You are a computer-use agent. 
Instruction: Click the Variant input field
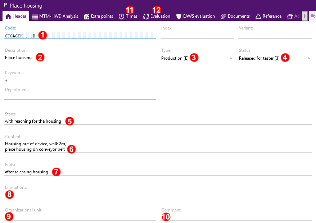(275, 35)
